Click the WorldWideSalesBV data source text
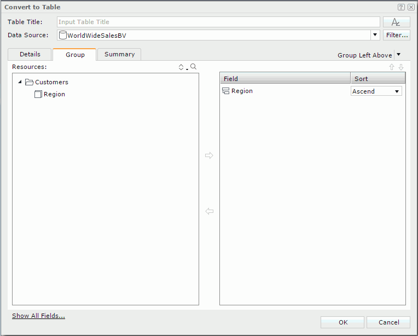Viewport: 418px width, 336px height. (96, 36)
